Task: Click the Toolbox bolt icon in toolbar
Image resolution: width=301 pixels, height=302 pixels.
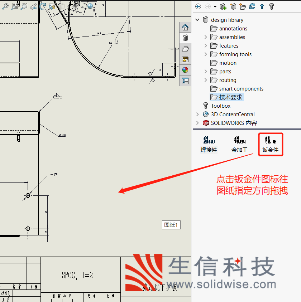Action: (272, 6)
